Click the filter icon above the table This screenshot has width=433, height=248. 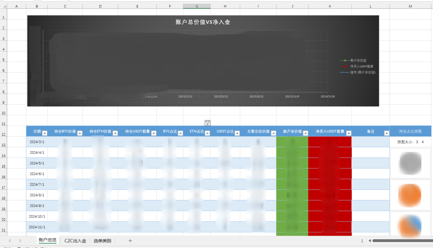point(208,123)
